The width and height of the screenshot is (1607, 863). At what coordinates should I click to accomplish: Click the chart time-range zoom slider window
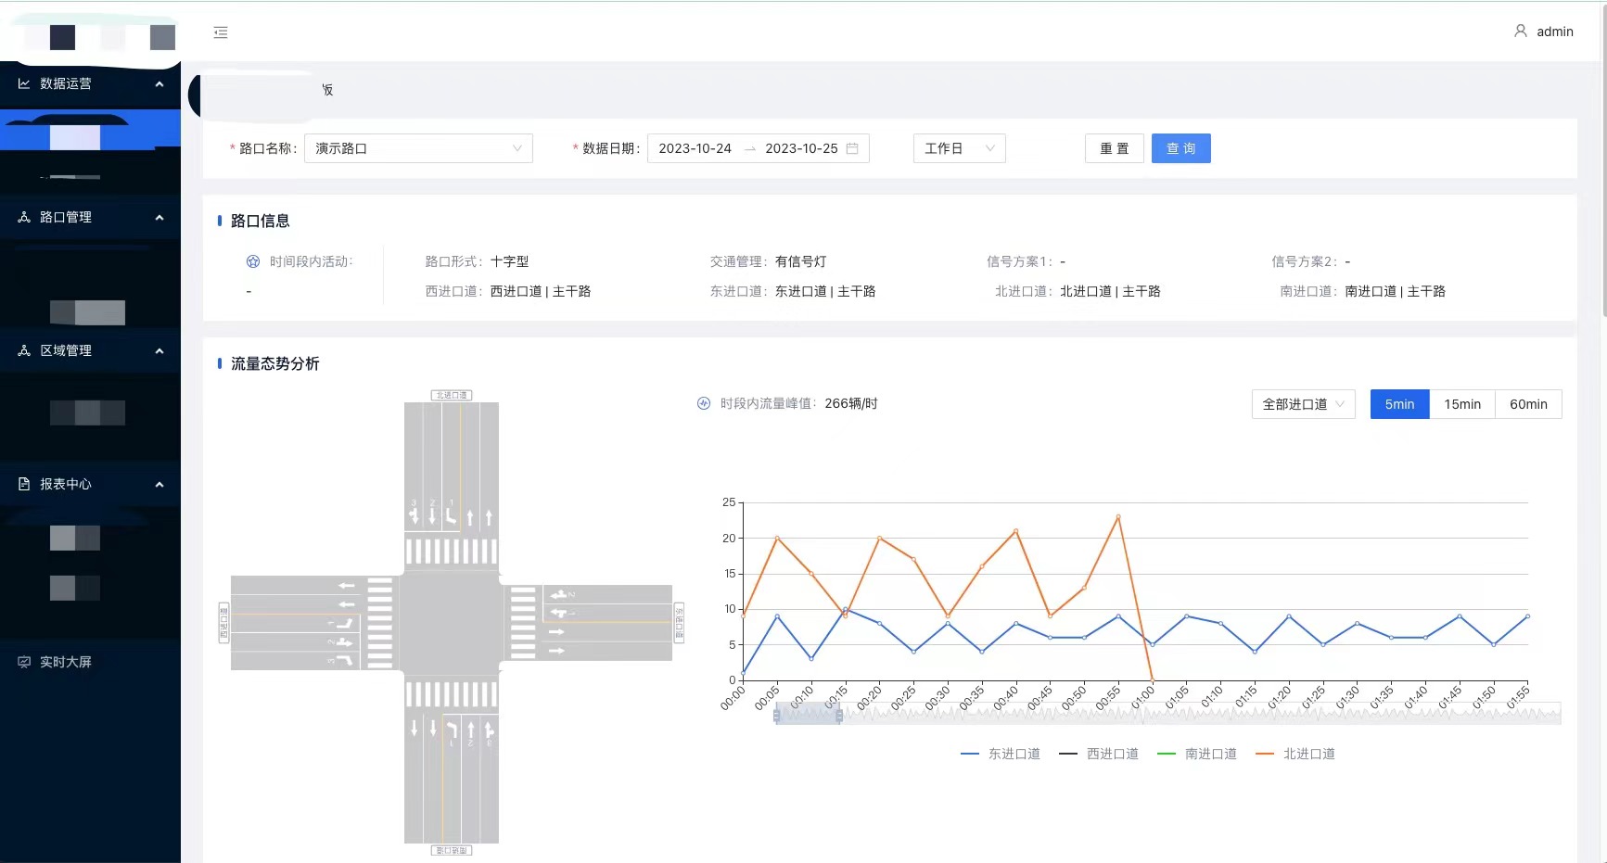click(x=808, y=714)
